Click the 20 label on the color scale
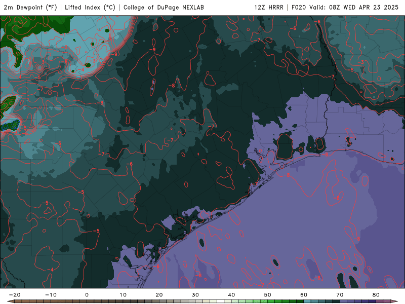This screenshot has width=405, height=304. pyautogui.click(x=159, y=295)
